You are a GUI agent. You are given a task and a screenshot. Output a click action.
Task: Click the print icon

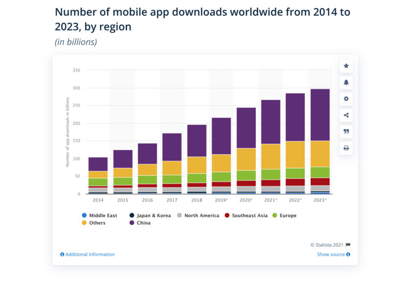(346, 148)
